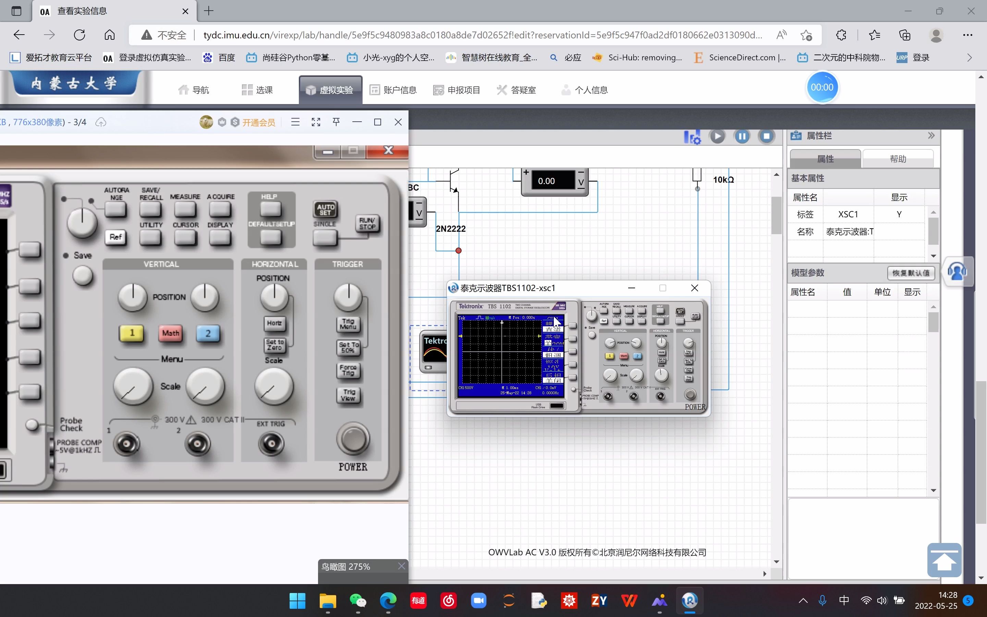This screenshot has height=617, width=987.
Task: Refresh the browser page
Action: [x=80, y=35]
